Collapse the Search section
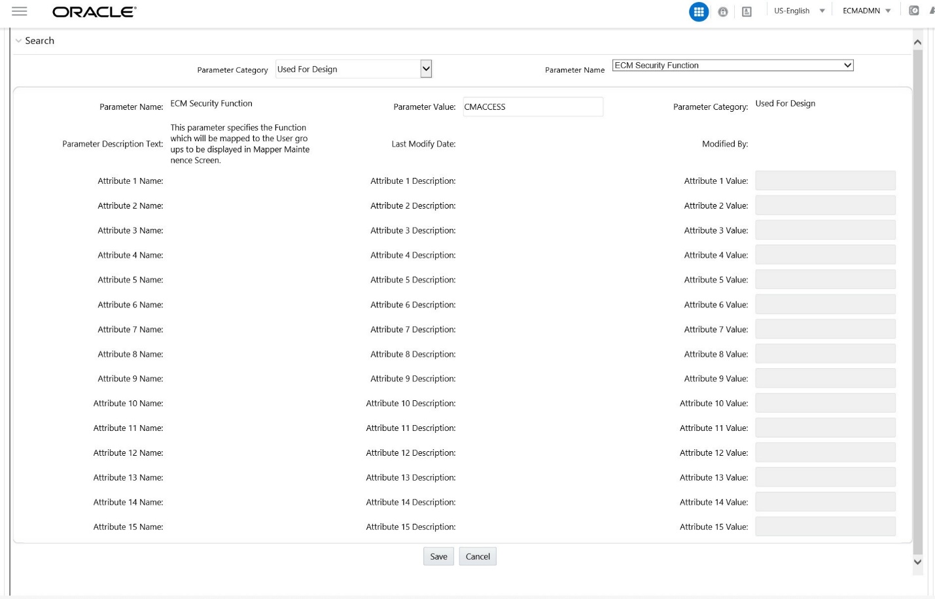935x599 pixels. [x=18, y=41]
